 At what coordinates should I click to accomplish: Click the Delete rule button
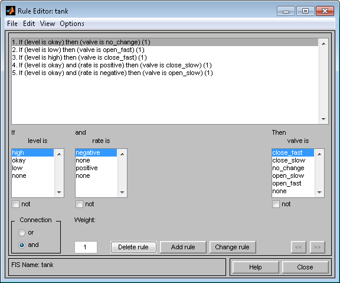click(x=133, y=247)
